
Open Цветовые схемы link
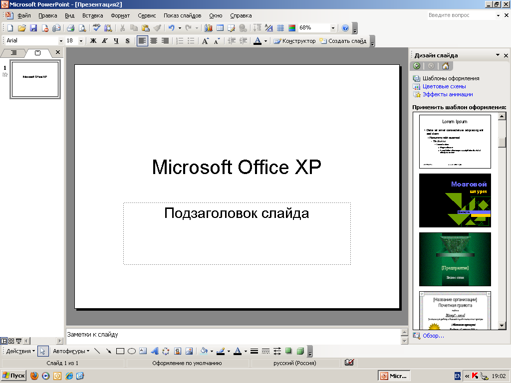(444, 86)
